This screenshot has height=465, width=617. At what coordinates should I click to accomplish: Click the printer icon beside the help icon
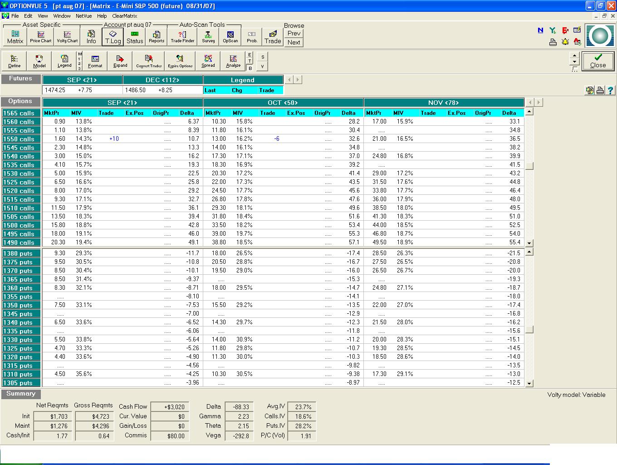(600, 90)
